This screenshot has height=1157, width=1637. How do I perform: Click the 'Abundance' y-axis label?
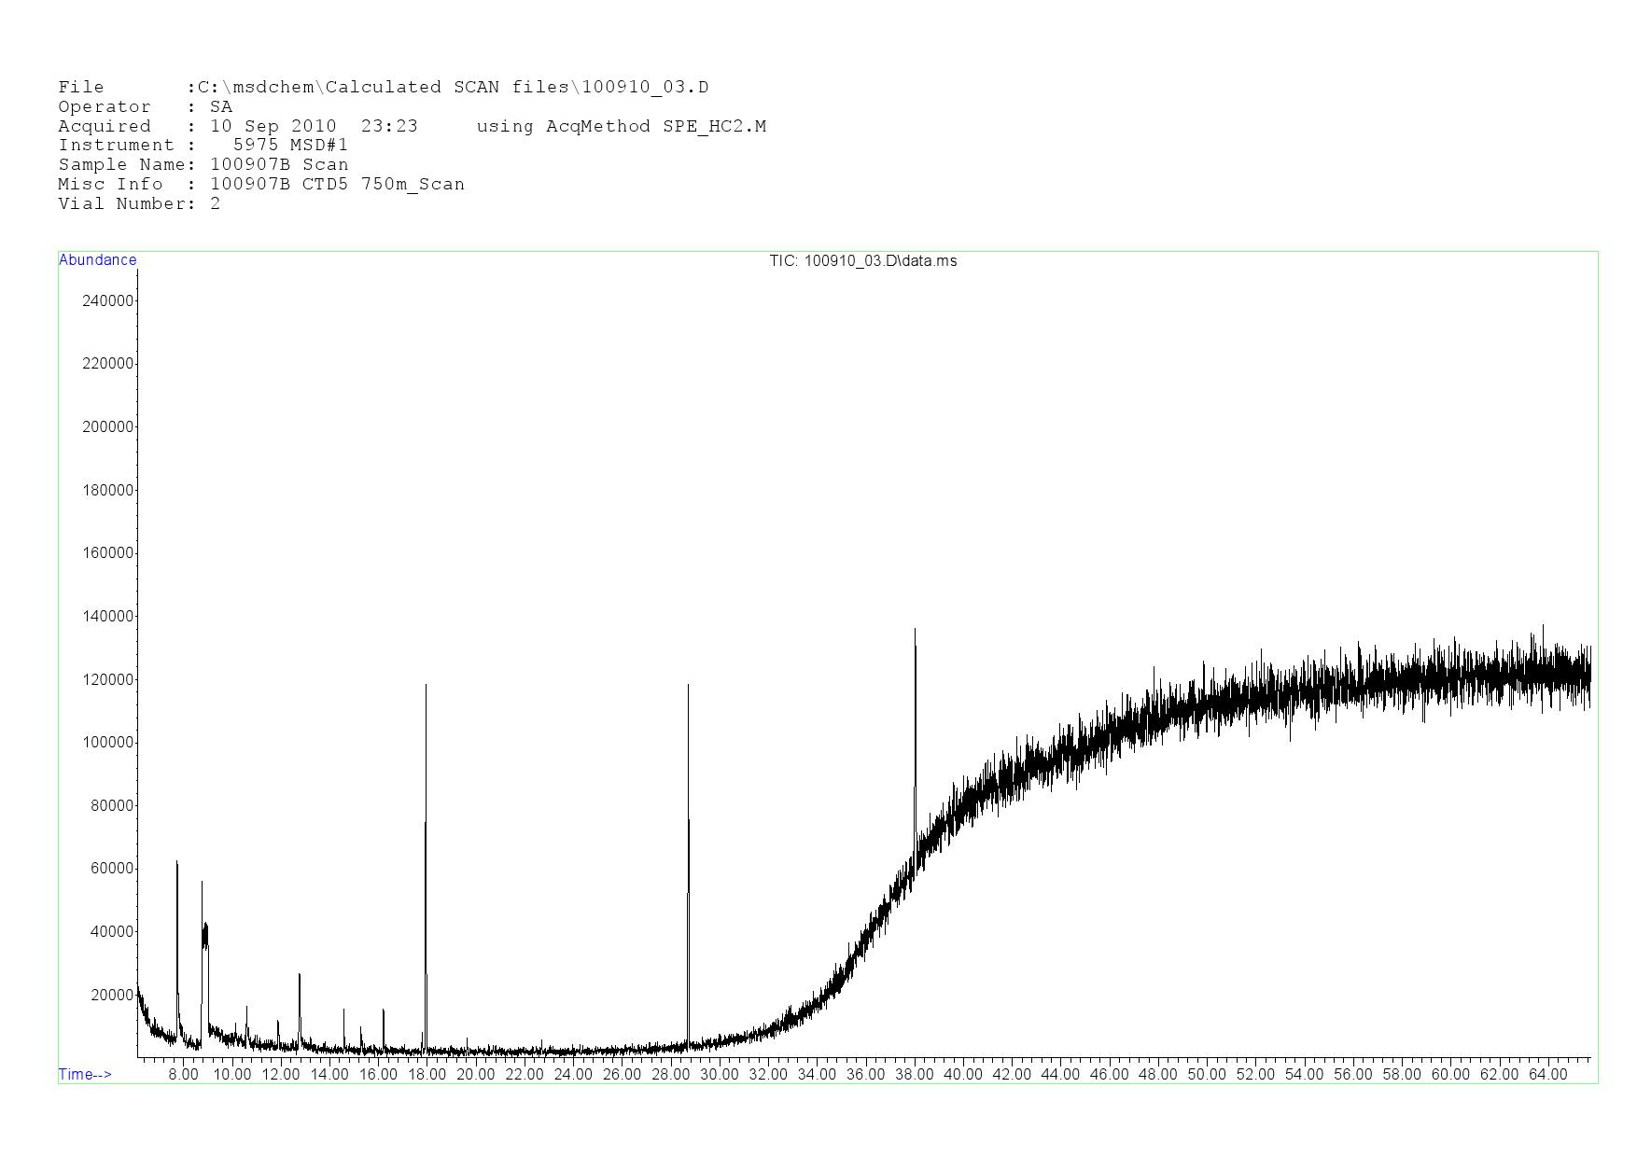[97, 260]
